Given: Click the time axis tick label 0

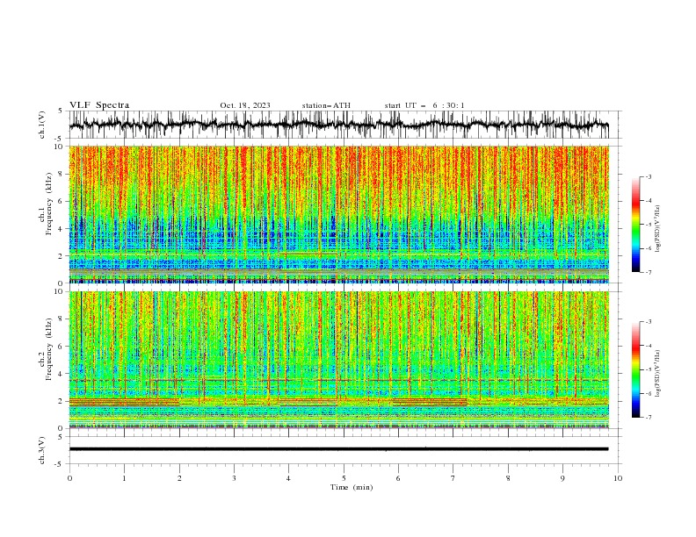Looking at the screenshot, I should [x=69, y=478].
